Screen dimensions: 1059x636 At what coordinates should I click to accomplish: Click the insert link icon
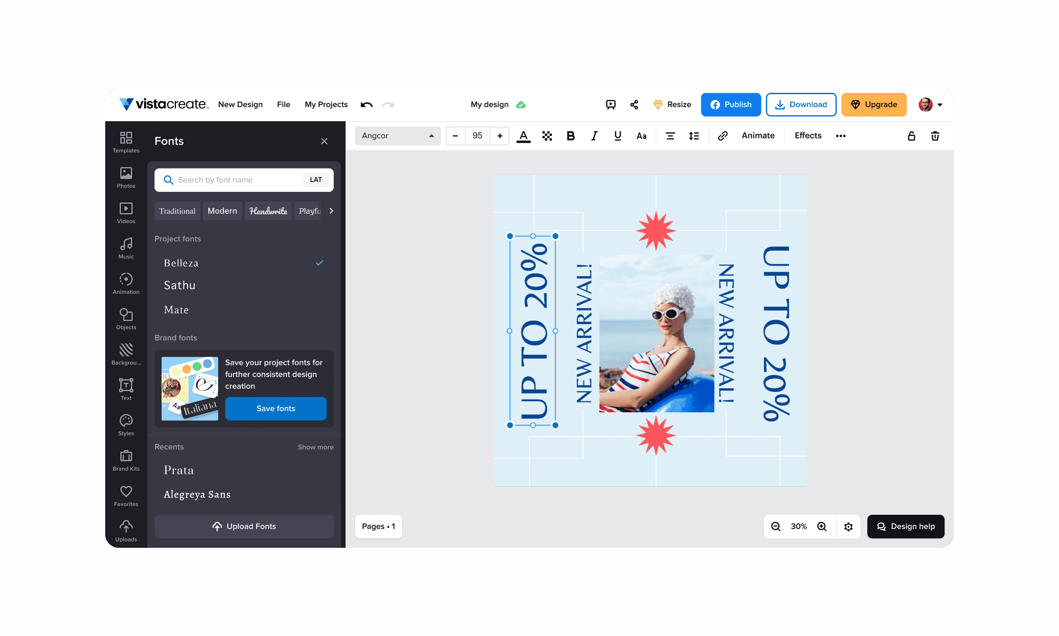tap(723, 136)
